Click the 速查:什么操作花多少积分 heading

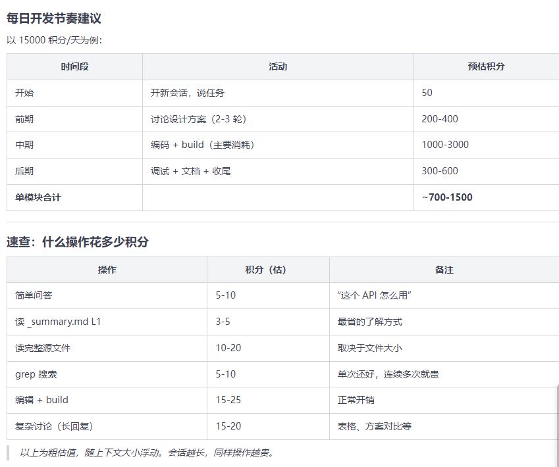pyautogui.click(x=78, y=242)
